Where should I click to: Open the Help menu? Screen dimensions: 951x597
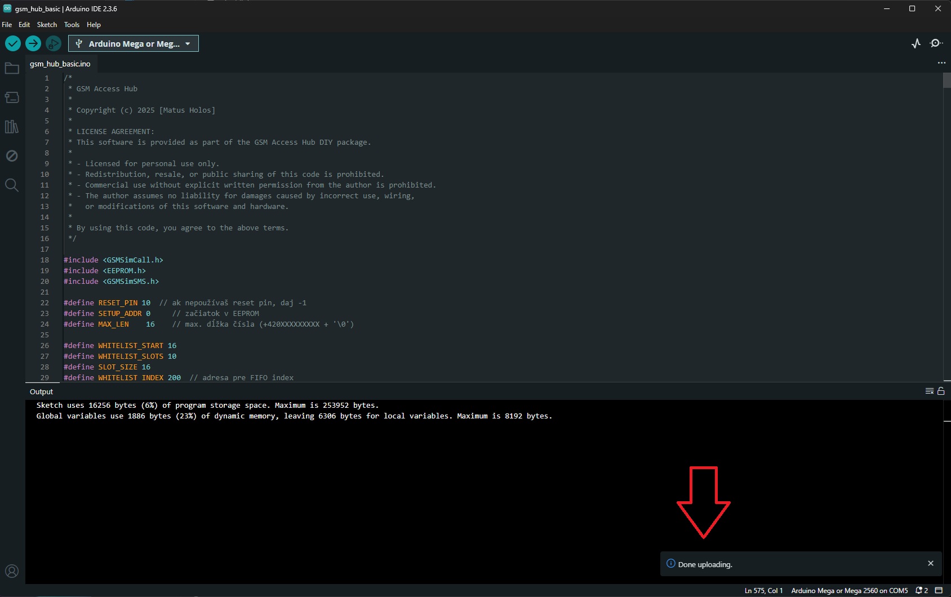coord(94,25)
